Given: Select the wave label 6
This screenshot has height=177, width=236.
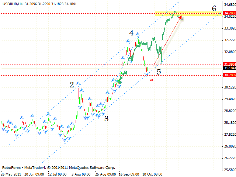Looking at the screenshot, I should click(x=214, y=8).
